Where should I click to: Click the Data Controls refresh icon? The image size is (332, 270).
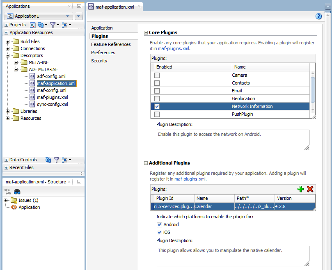point(48,160)
